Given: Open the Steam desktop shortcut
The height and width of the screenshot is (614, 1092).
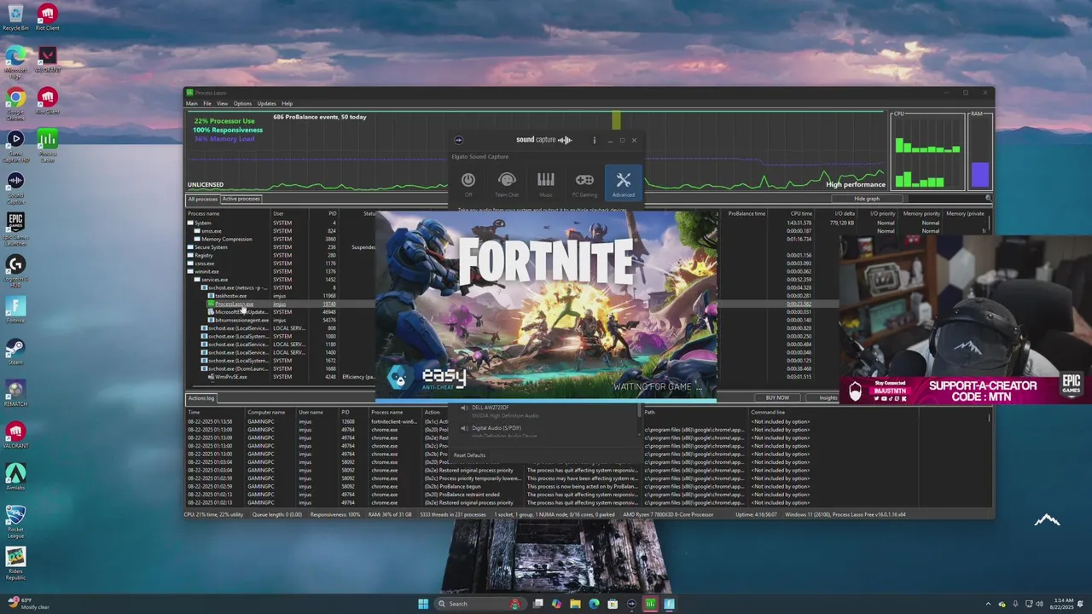Looking at the screenshot, I should [15, 350].
